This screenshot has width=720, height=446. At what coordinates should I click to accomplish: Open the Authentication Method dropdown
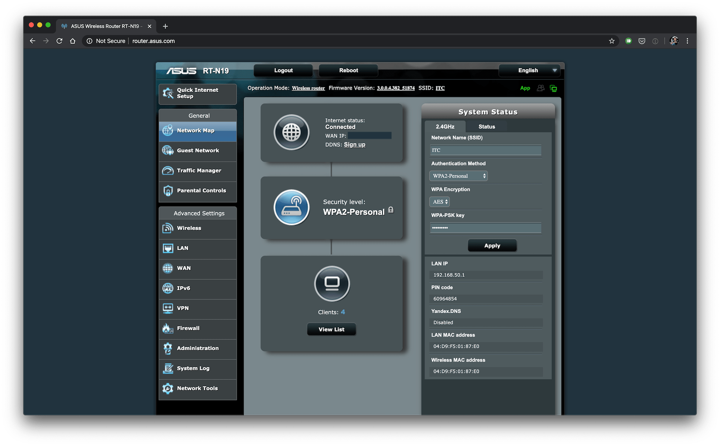pyautogui.click(x=458, y=176)
